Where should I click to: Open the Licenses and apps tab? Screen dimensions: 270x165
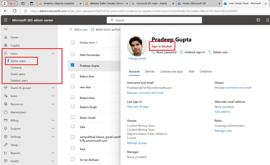172,71
